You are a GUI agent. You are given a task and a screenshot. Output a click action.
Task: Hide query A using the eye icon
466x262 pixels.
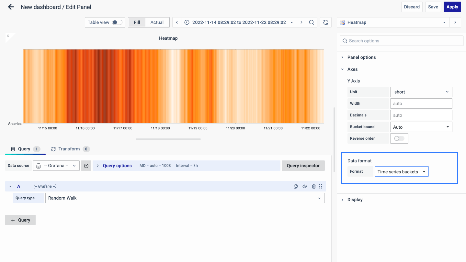(304, 186)
